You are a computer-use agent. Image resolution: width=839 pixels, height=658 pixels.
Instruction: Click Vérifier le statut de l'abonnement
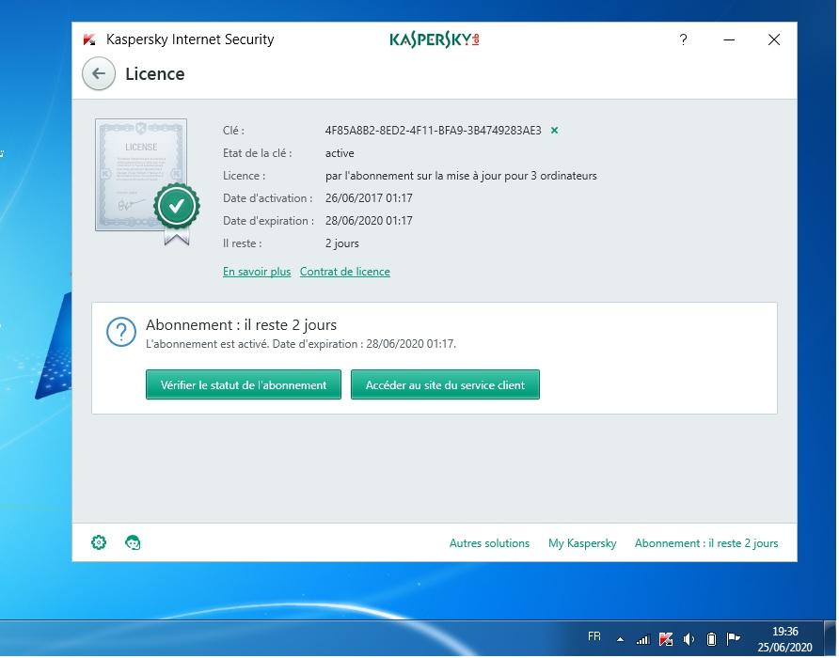point(244,384)
